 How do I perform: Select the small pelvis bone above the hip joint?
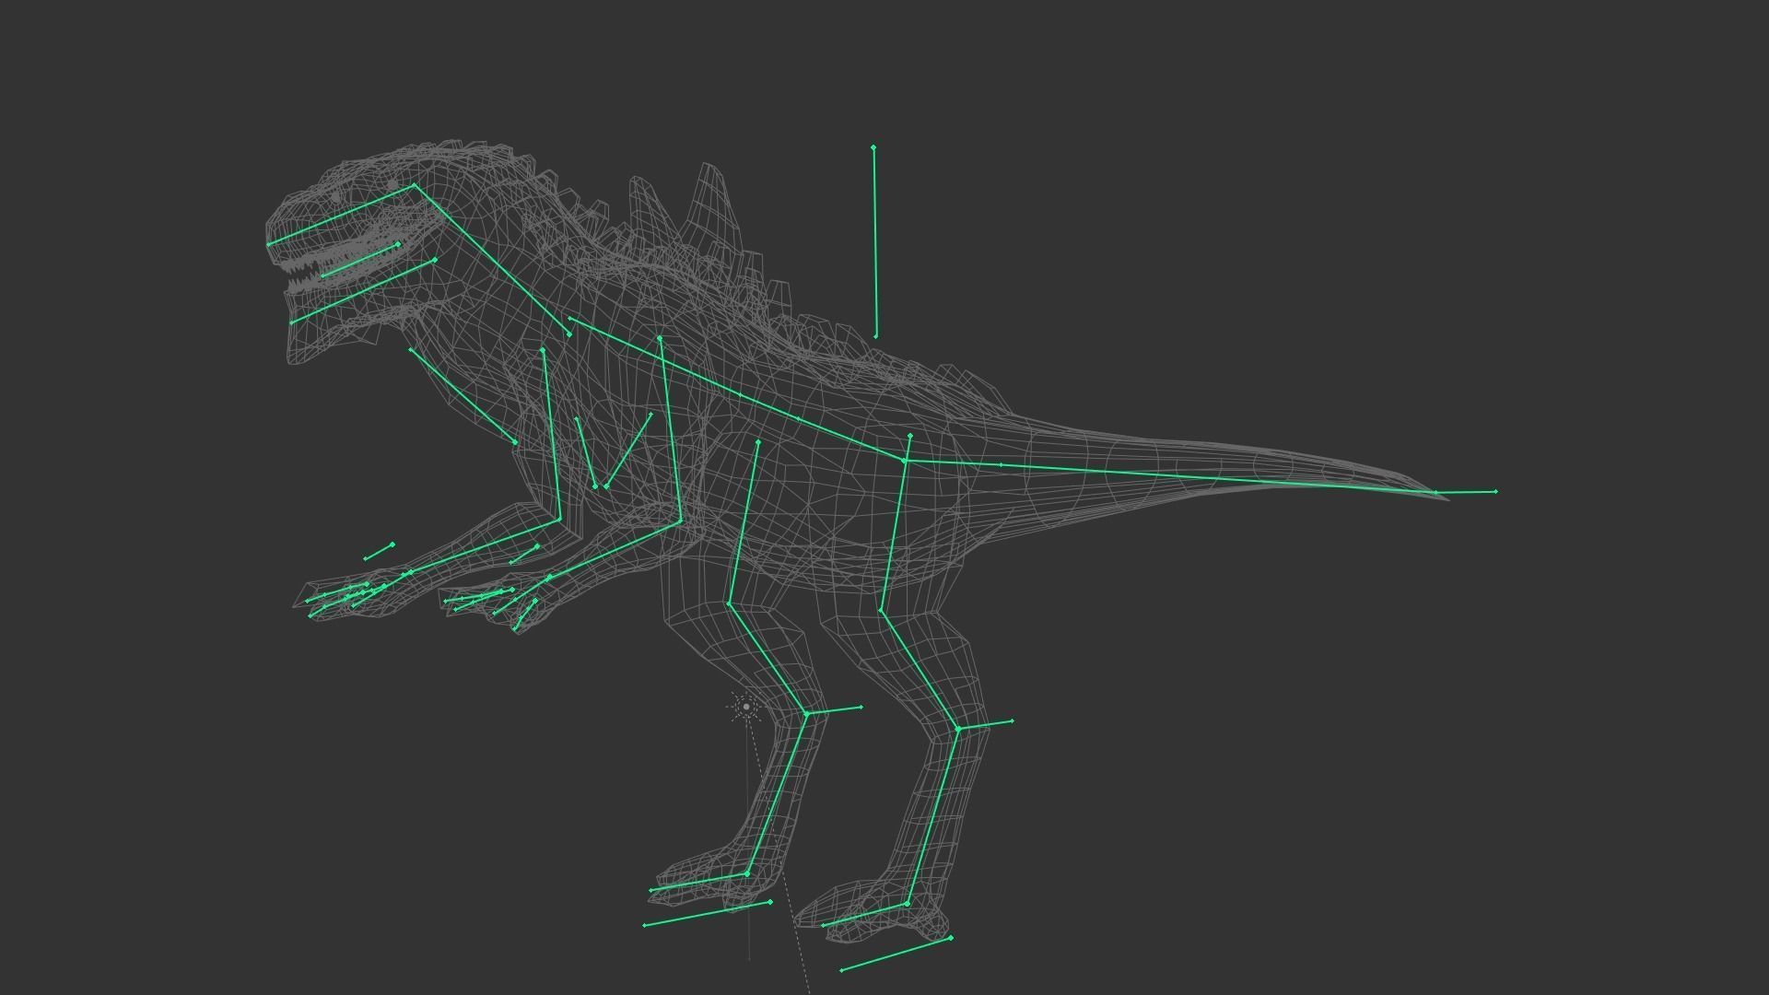click(908, 447)
